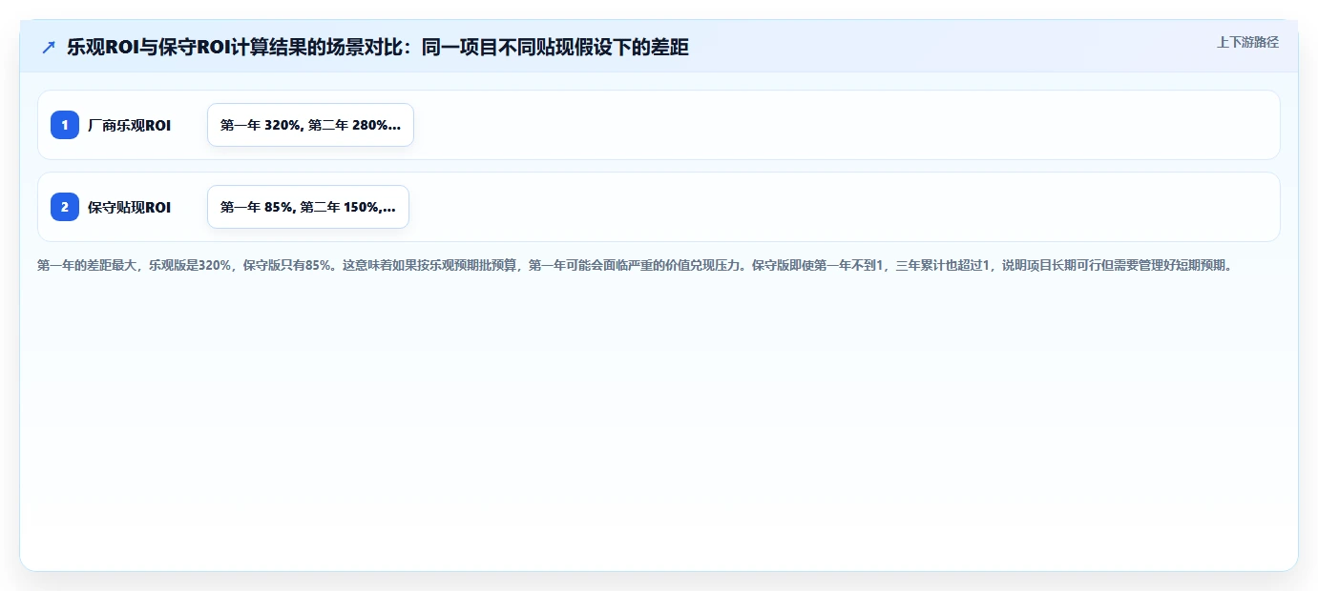The image size is (1318, 591).
Task: Select the step 2 number badge
Action: pos(65,207)
